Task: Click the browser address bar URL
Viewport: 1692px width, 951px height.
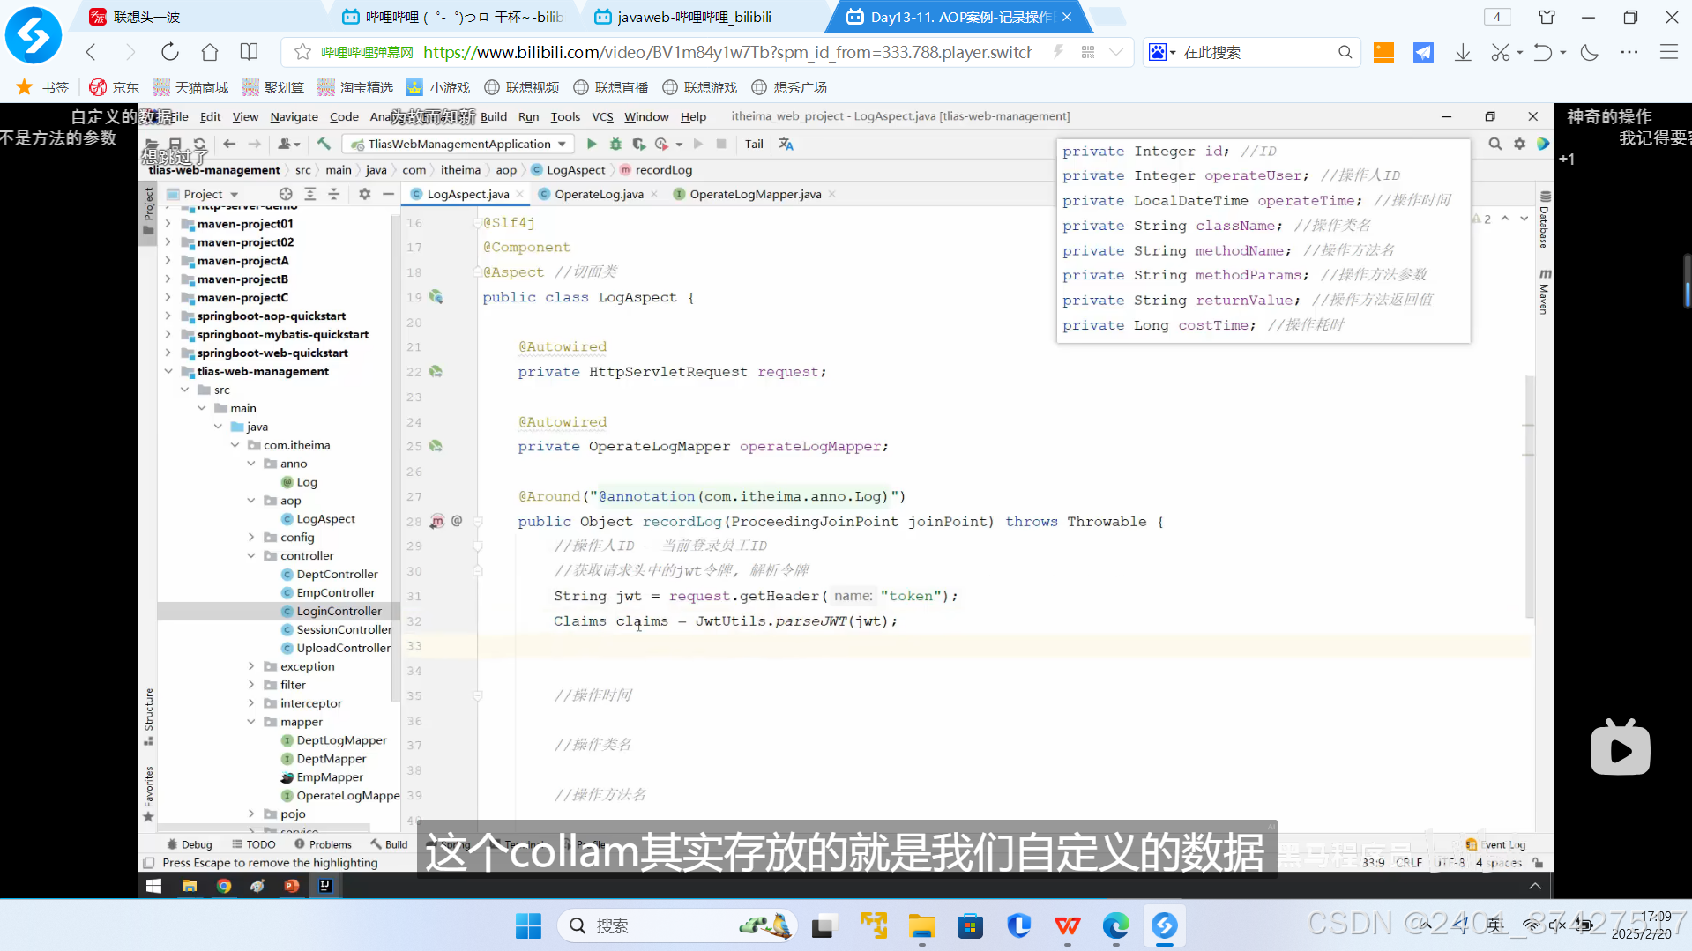Action: point(727,52)
